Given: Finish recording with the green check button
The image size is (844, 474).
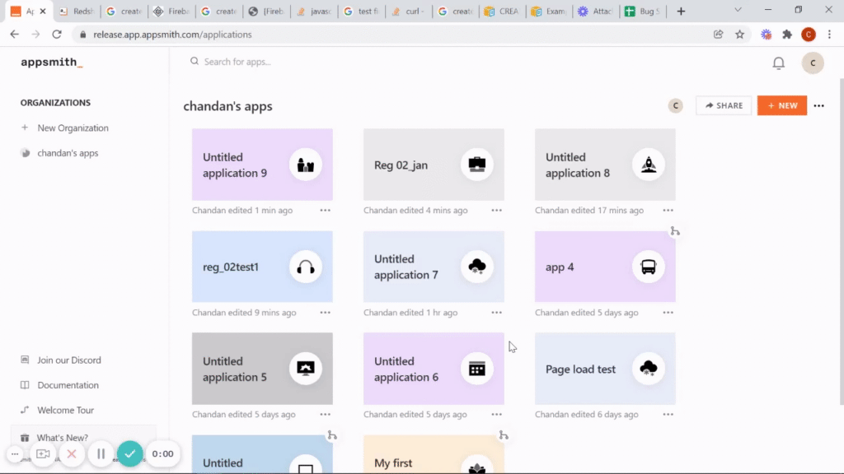Looking at the screenshot, I should click(x=129, y=454).
